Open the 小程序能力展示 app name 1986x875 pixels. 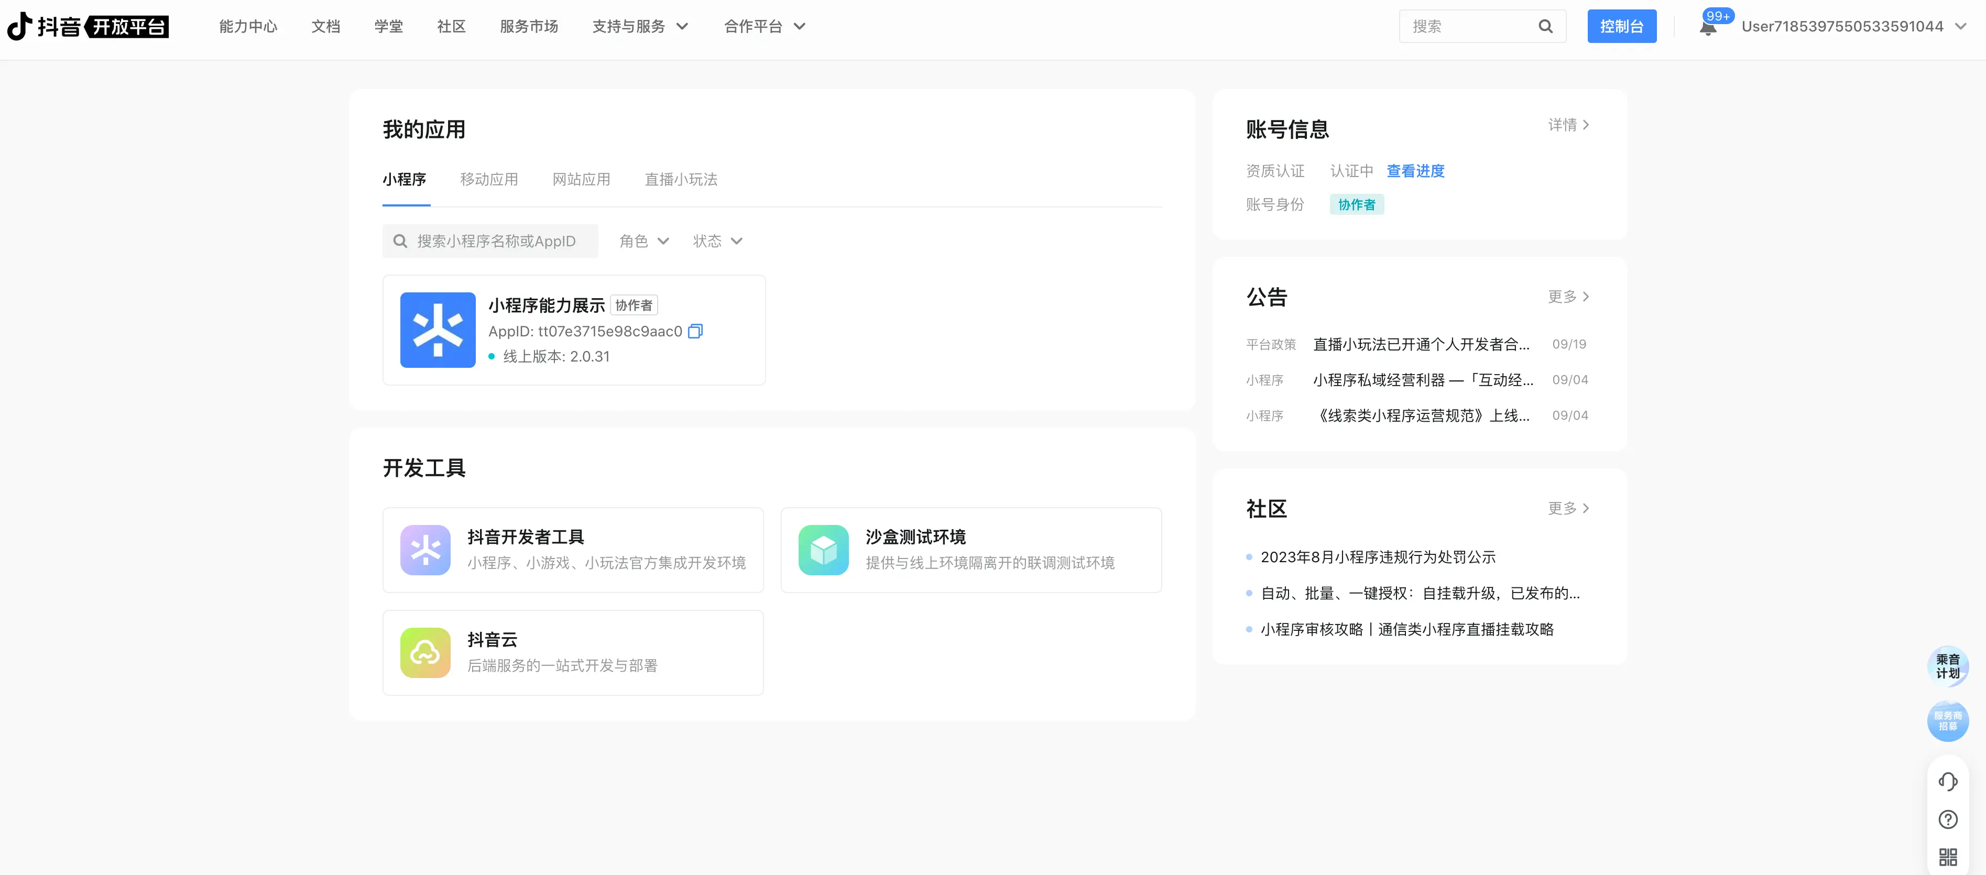tap(547, 305)
